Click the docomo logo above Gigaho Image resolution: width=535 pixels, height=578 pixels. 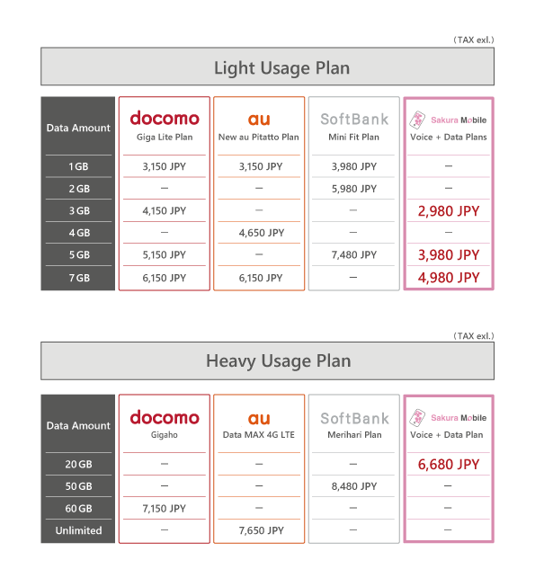tap(165, 417)
